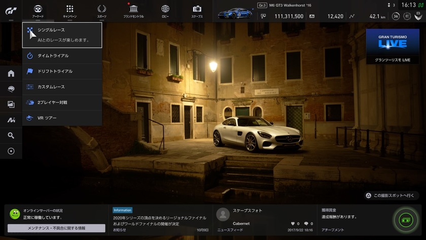Select VR Tour (VR ツアー) menu item
Image resolution: width=426 pixels, height=240 pixels.
(x=62, y=118)
